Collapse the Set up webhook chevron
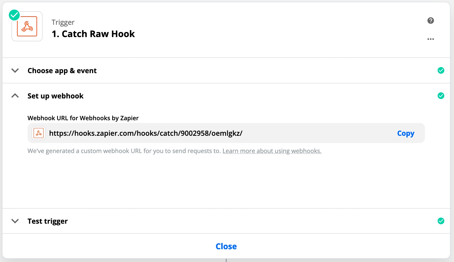This screenshot has height=262, width=454. coord(15,96)
